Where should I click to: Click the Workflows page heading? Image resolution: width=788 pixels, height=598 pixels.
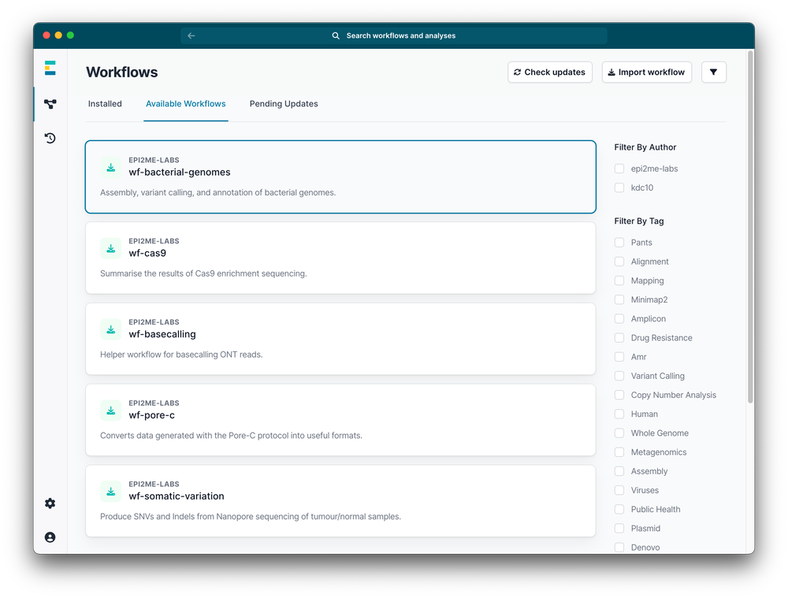(121, 72)
